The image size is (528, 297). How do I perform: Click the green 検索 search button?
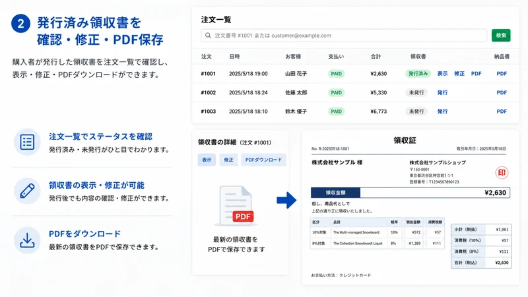coord(501,36)
